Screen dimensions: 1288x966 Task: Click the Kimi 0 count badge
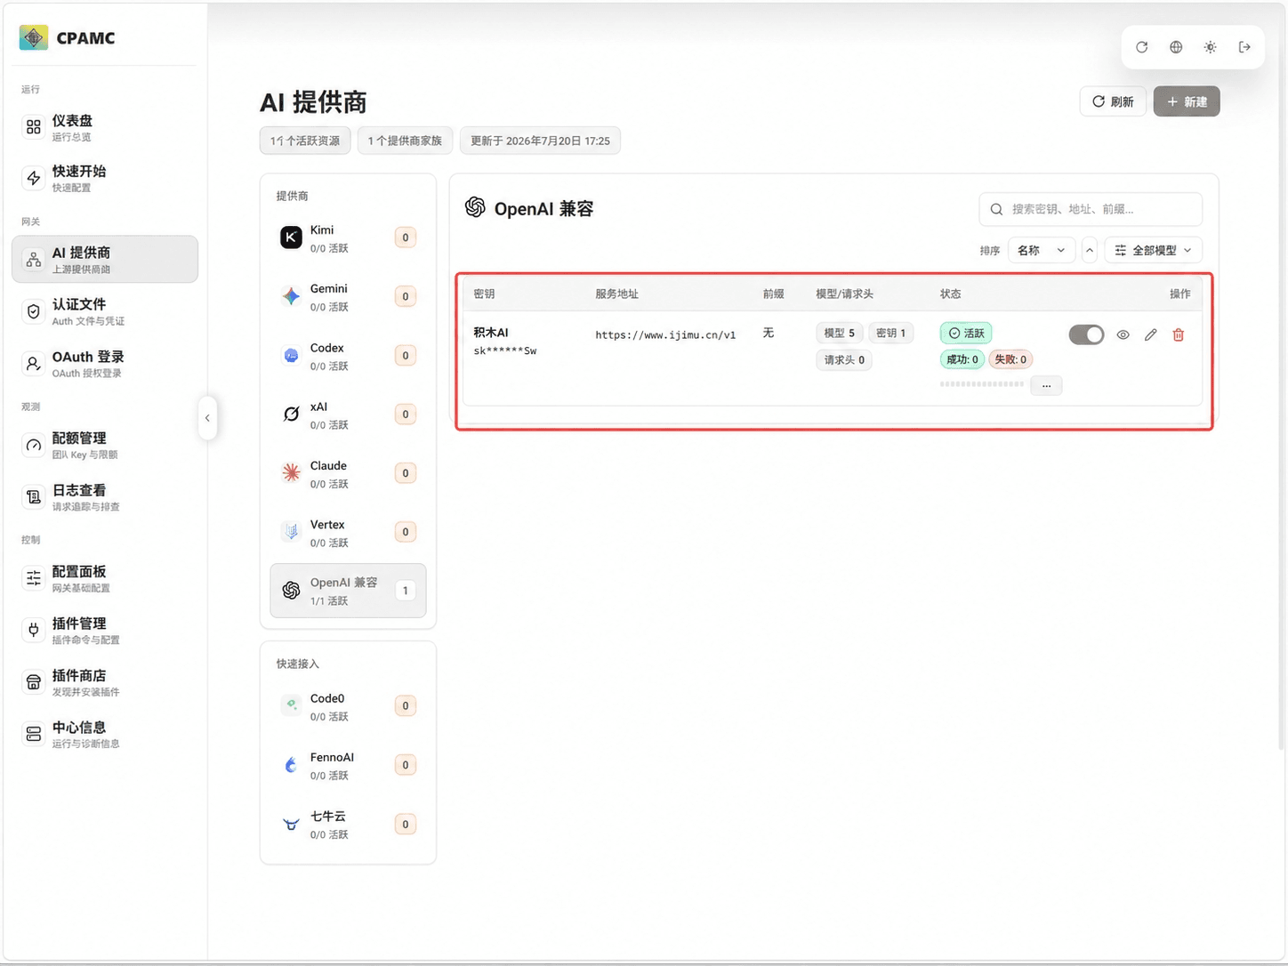[406, 237]
